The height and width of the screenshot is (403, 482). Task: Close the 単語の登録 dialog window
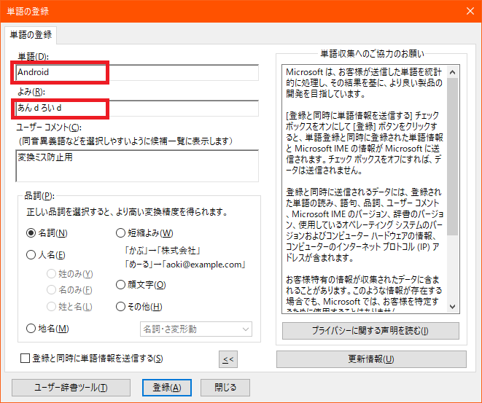tap(470, 11)
